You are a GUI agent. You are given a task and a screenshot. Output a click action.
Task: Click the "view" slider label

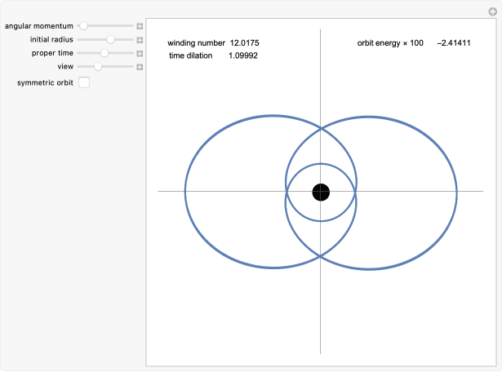(x=65, y=66)
